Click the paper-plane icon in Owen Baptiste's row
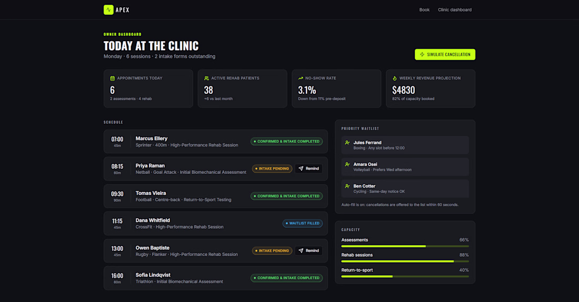Screen dimensions: 579x302 (301, 251)
